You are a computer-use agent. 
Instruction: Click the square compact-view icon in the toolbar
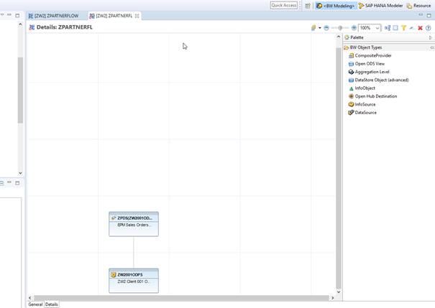tap(395, 28)
